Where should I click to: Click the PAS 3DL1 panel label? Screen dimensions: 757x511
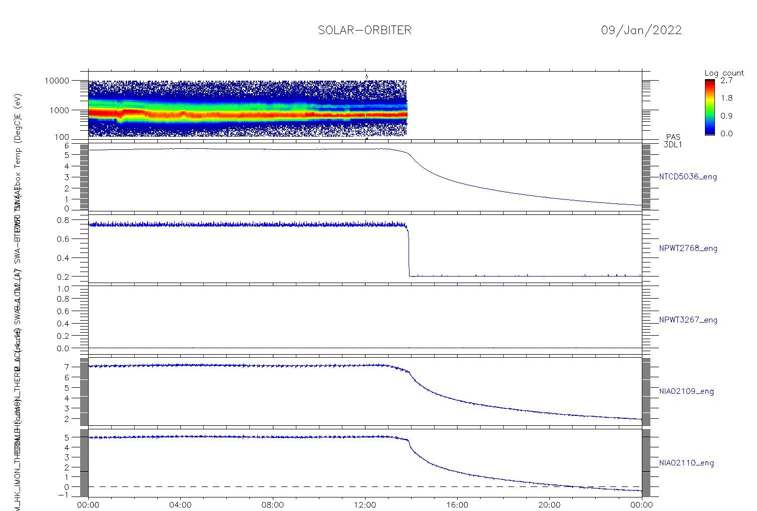click(673, 141)
